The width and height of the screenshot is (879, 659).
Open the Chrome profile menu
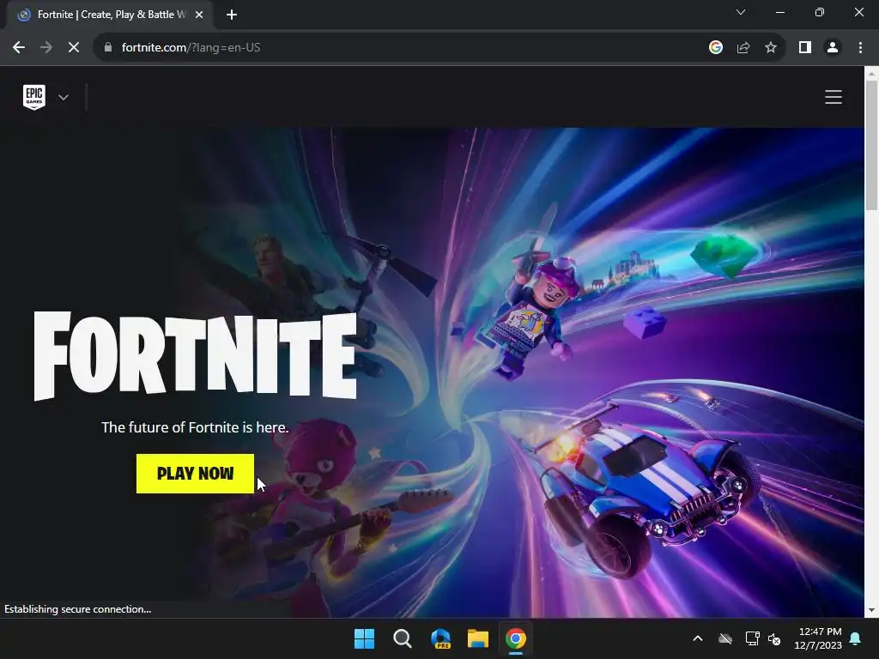[x=833, y=48]
